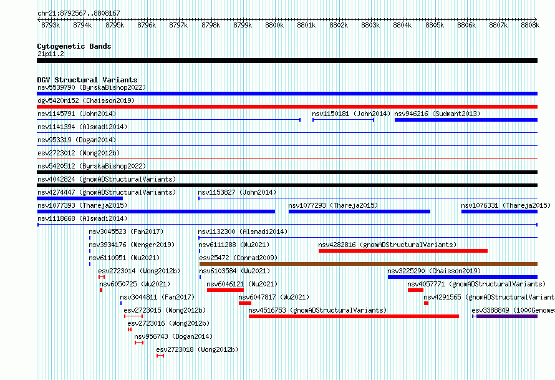Select the 21p11.2 cytogenetic band bar

tap(287, 61)
